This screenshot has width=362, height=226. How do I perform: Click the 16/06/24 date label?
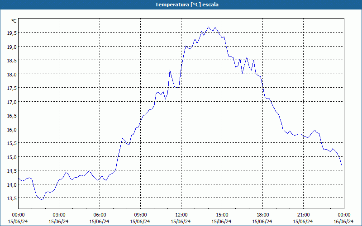tap(343, 221)
